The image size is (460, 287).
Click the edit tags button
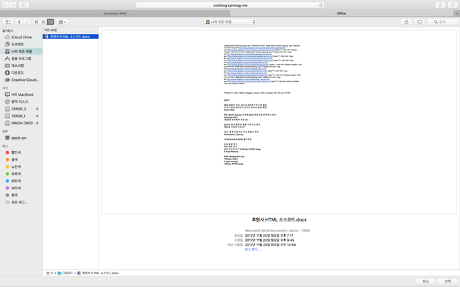420,22
